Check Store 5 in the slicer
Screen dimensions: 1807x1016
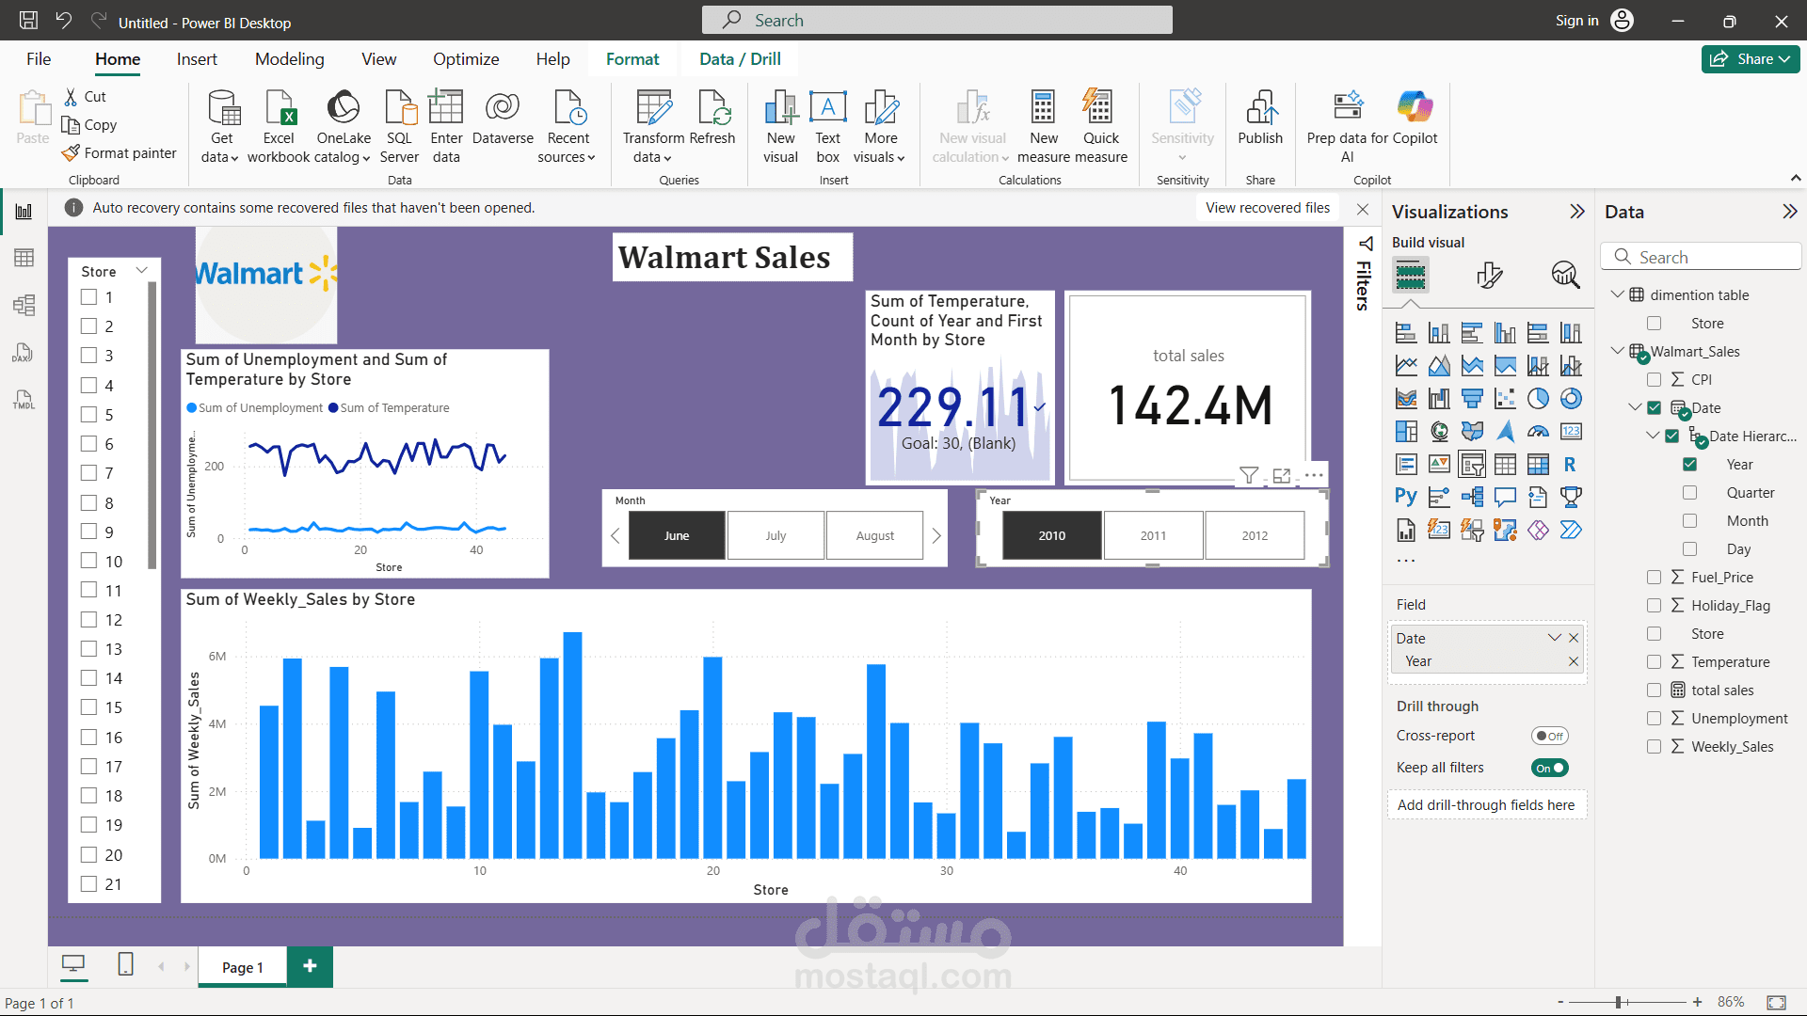point(89,414)
